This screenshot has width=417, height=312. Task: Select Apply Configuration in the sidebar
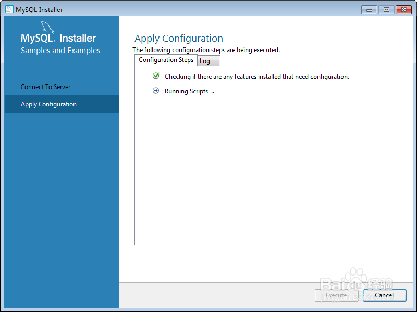click(x=62, y=104)
